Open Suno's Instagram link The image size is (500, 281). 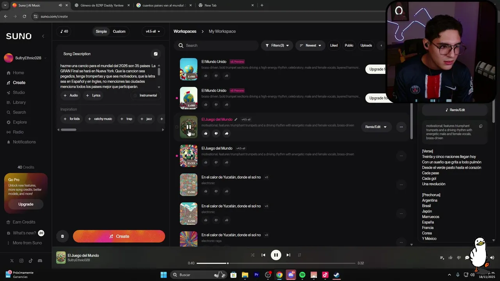[21, 261]
